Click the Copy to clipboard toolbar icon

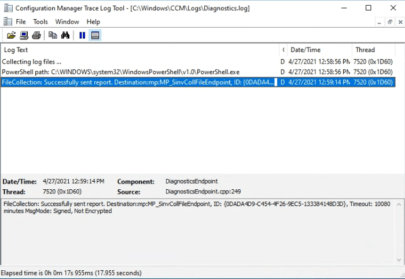(53, 35)
